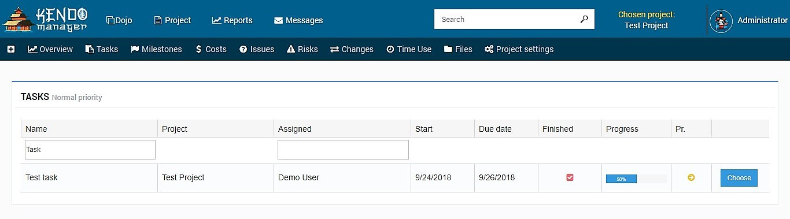Open the Issues section
The height and width of the screenshot is (219, 790).
[x=257, y=49]
